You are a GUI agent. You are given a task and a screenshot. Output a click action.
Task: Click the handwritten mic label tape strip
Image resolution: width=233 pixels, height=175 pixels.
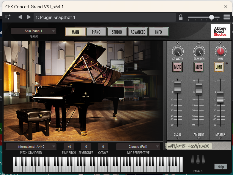[189, 146]
